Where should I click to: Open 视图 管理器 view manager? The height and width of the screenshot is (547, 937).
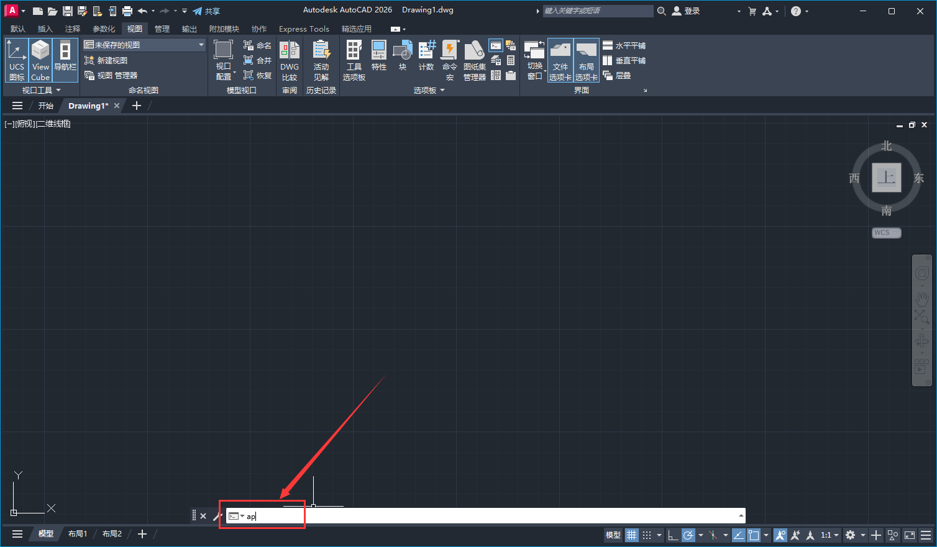tap(111, 75)
